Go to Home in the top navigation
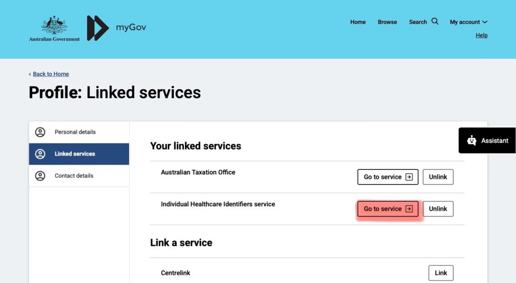Image resolution: width=516 pixels, height=283 pixels. pyautogui.click(x=358, y=22)
